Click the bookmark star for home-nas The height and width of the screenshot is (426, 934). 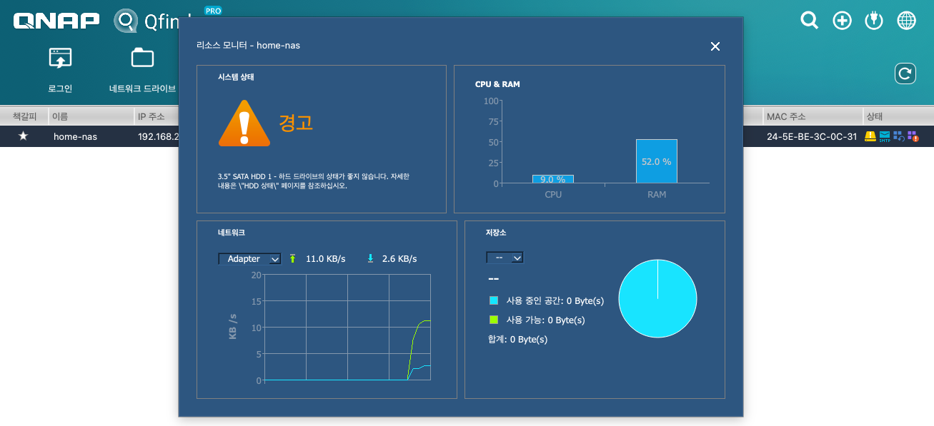tap(23, 136)
